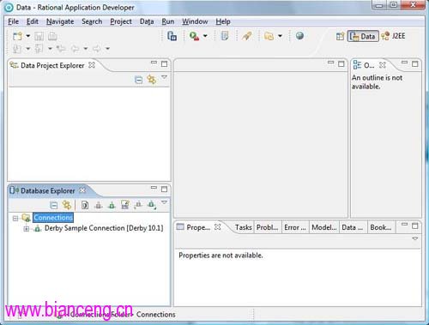Image resolution: width=429 pixels, height=325 pixels.
Task: Close the Data Project Explorer view
Action: pos(92,65)
